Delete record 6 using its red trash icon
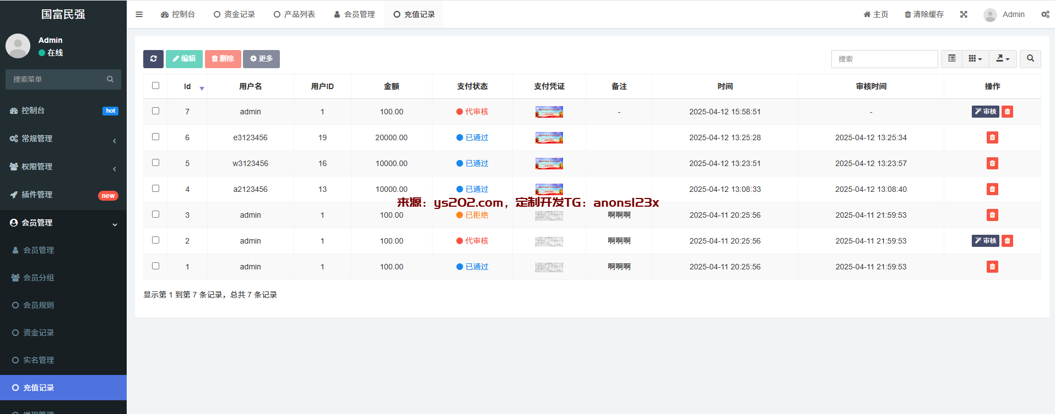The image size is (1055, 414). pos(992,137)
